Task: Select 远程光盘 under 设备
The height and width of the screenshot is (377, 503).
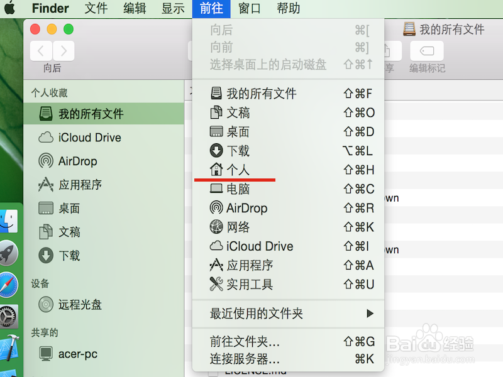Action: coord(104,305)
